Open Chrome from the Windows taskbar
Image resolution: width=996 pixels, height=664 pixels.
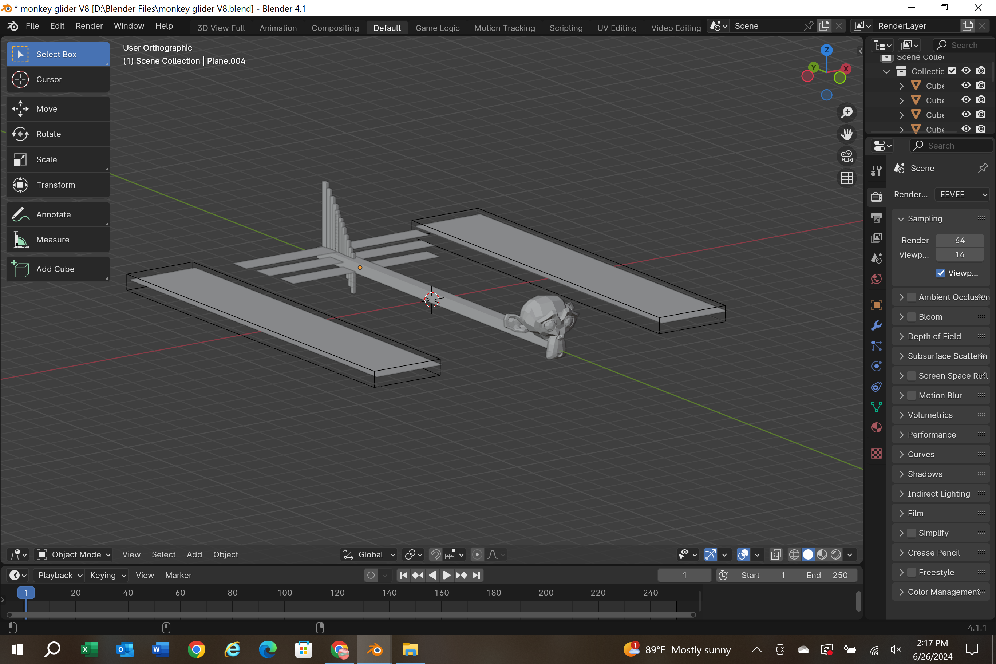tap(197, 649)
